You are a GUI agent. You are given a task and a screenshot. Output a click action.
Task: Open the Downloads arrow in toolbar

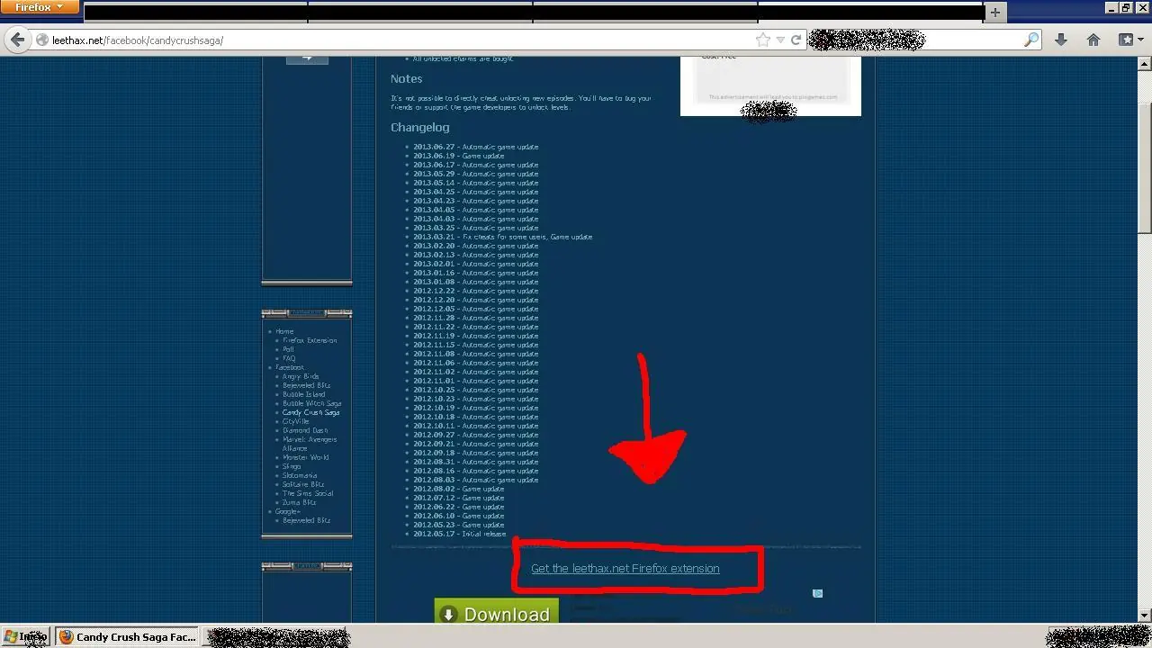tap(1061, 40)
